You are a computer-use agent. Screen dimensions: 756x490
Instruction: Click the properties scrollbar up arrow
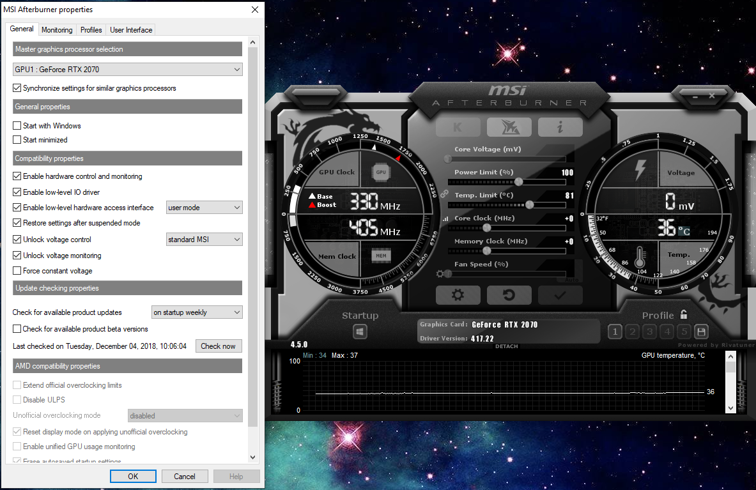(252, 42)
